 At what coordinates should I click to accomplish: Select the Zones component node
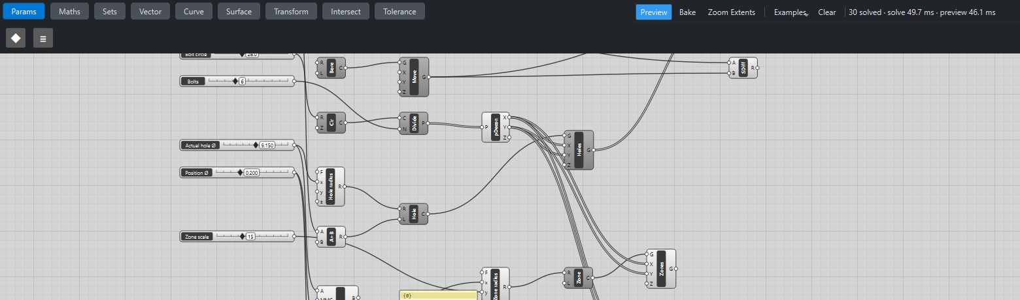(x=661, y=269)
